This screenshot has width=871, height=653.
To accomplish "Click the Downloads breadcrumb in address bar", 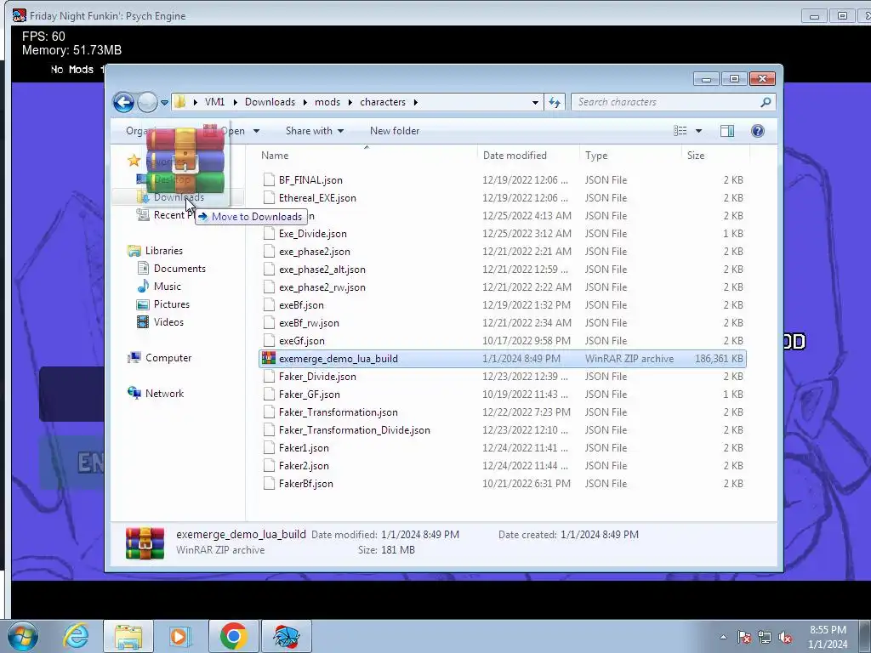I will coord(270,102).
